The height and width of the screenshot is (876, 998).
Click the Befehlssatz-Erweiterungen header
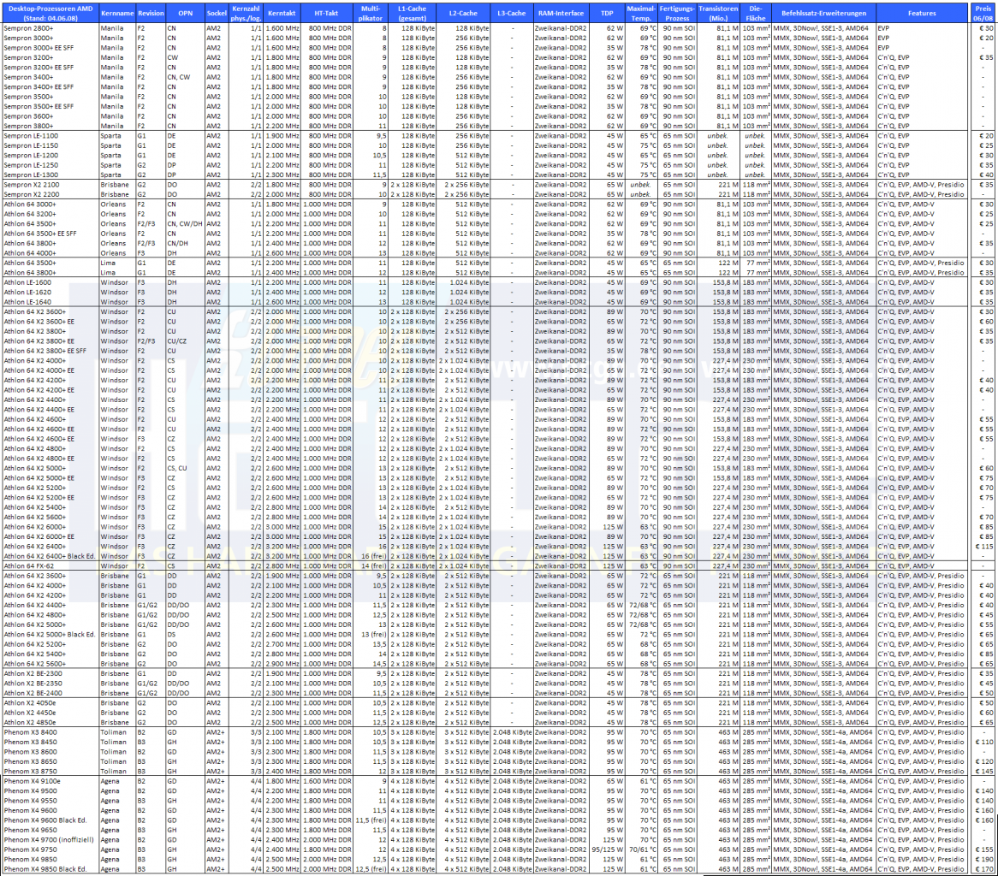tap(823, 14)
